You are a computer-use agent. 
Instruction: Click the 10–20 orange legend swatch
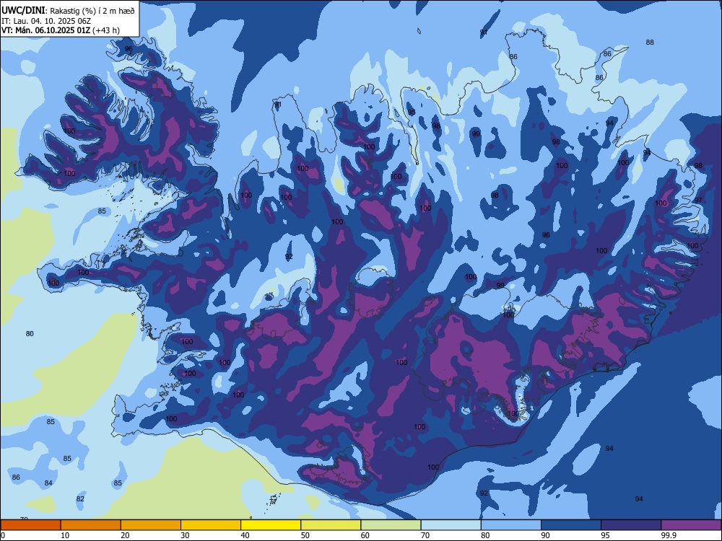[x=91, y=525]
